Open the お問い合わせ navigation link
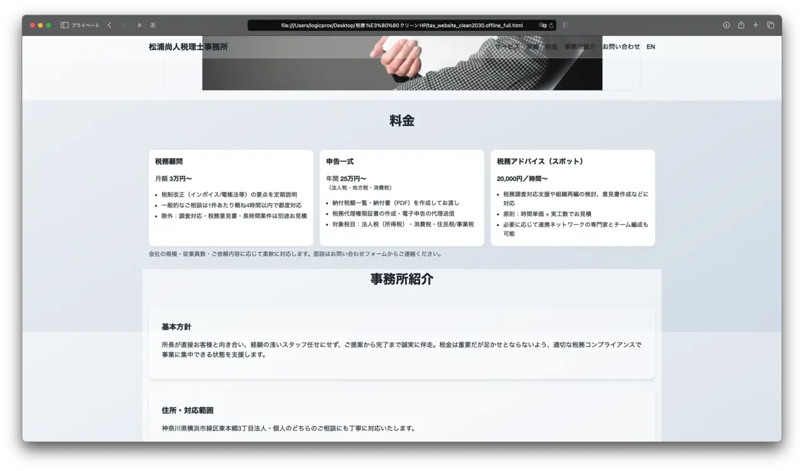Image resolution: width=804 pixels, height=471 pixels. pyautogui.click(x=621, y=46)
